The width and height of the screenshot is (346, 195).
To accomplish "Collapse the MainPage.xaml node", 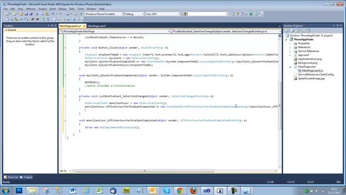I will [290, 67].
